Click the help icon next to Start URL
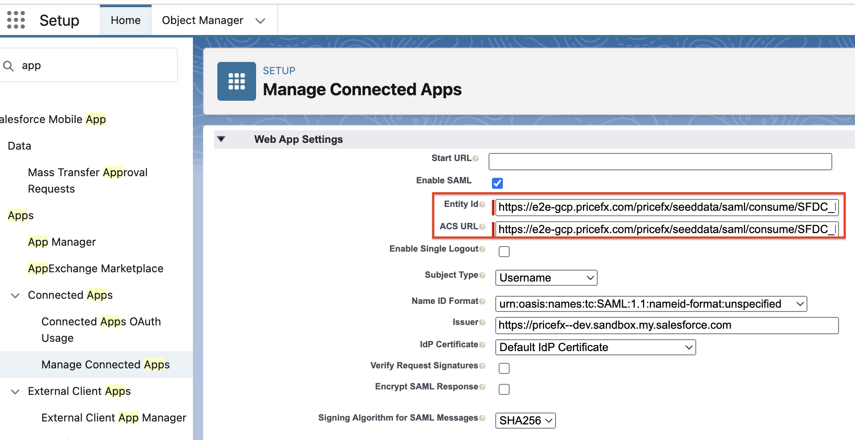 pyautogui.click(x=476, y=158)
